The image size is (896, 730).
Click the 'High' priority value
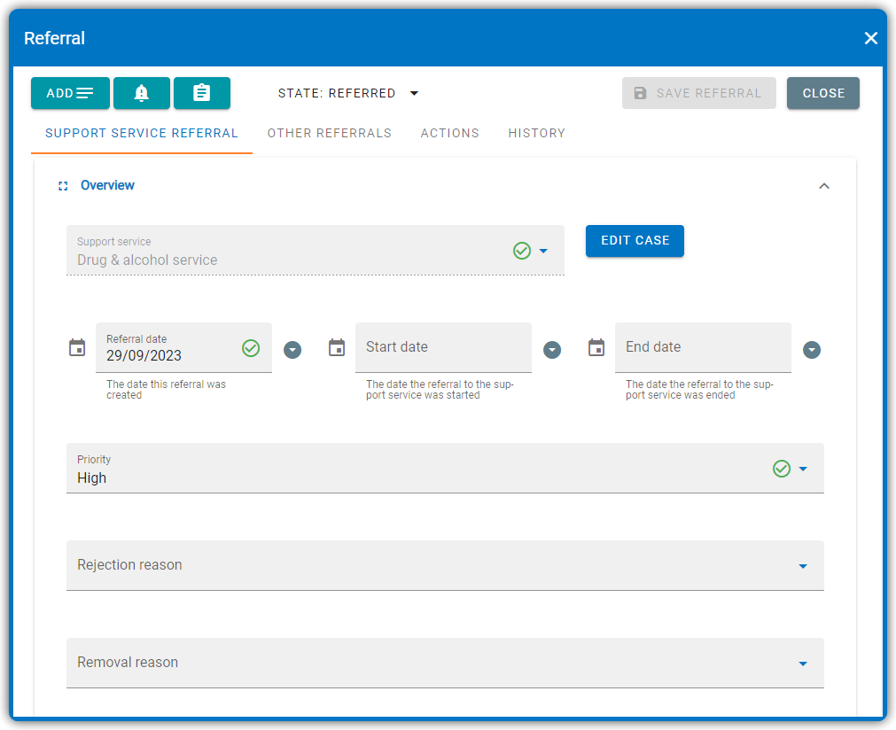(92, 478)
